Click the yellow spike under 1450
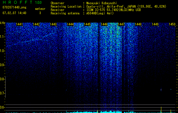Screen dimensions: 178x113 coord(171,111)
